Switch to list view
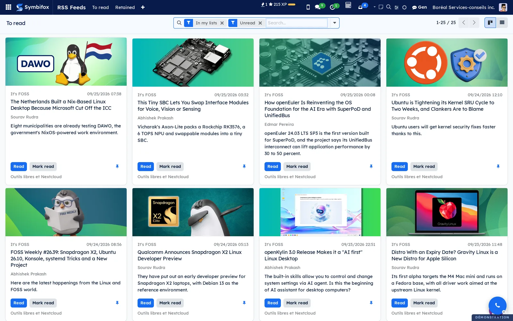This screenshot has width=513, height=321. tap(502, 22)
